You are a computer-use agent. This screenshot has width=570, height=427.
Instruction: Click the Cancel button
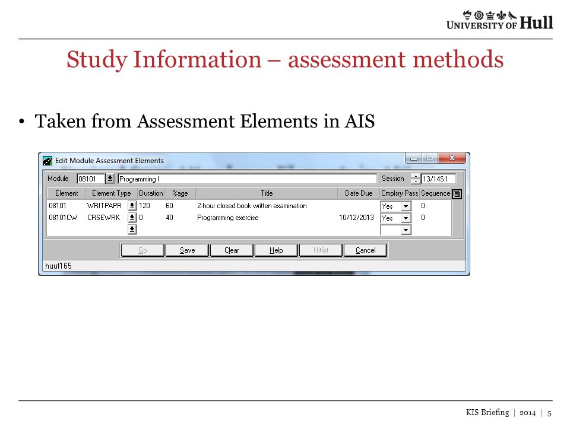click(x=365, y=250)
